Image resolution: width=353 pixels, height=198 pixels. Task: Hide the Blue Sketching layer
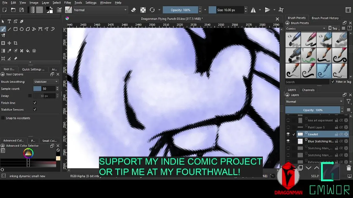point(288,141)
